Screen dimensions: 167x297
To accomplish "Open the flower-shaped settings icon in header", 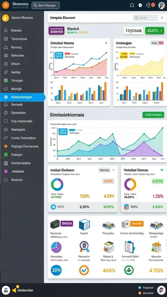I will (140, 5).
